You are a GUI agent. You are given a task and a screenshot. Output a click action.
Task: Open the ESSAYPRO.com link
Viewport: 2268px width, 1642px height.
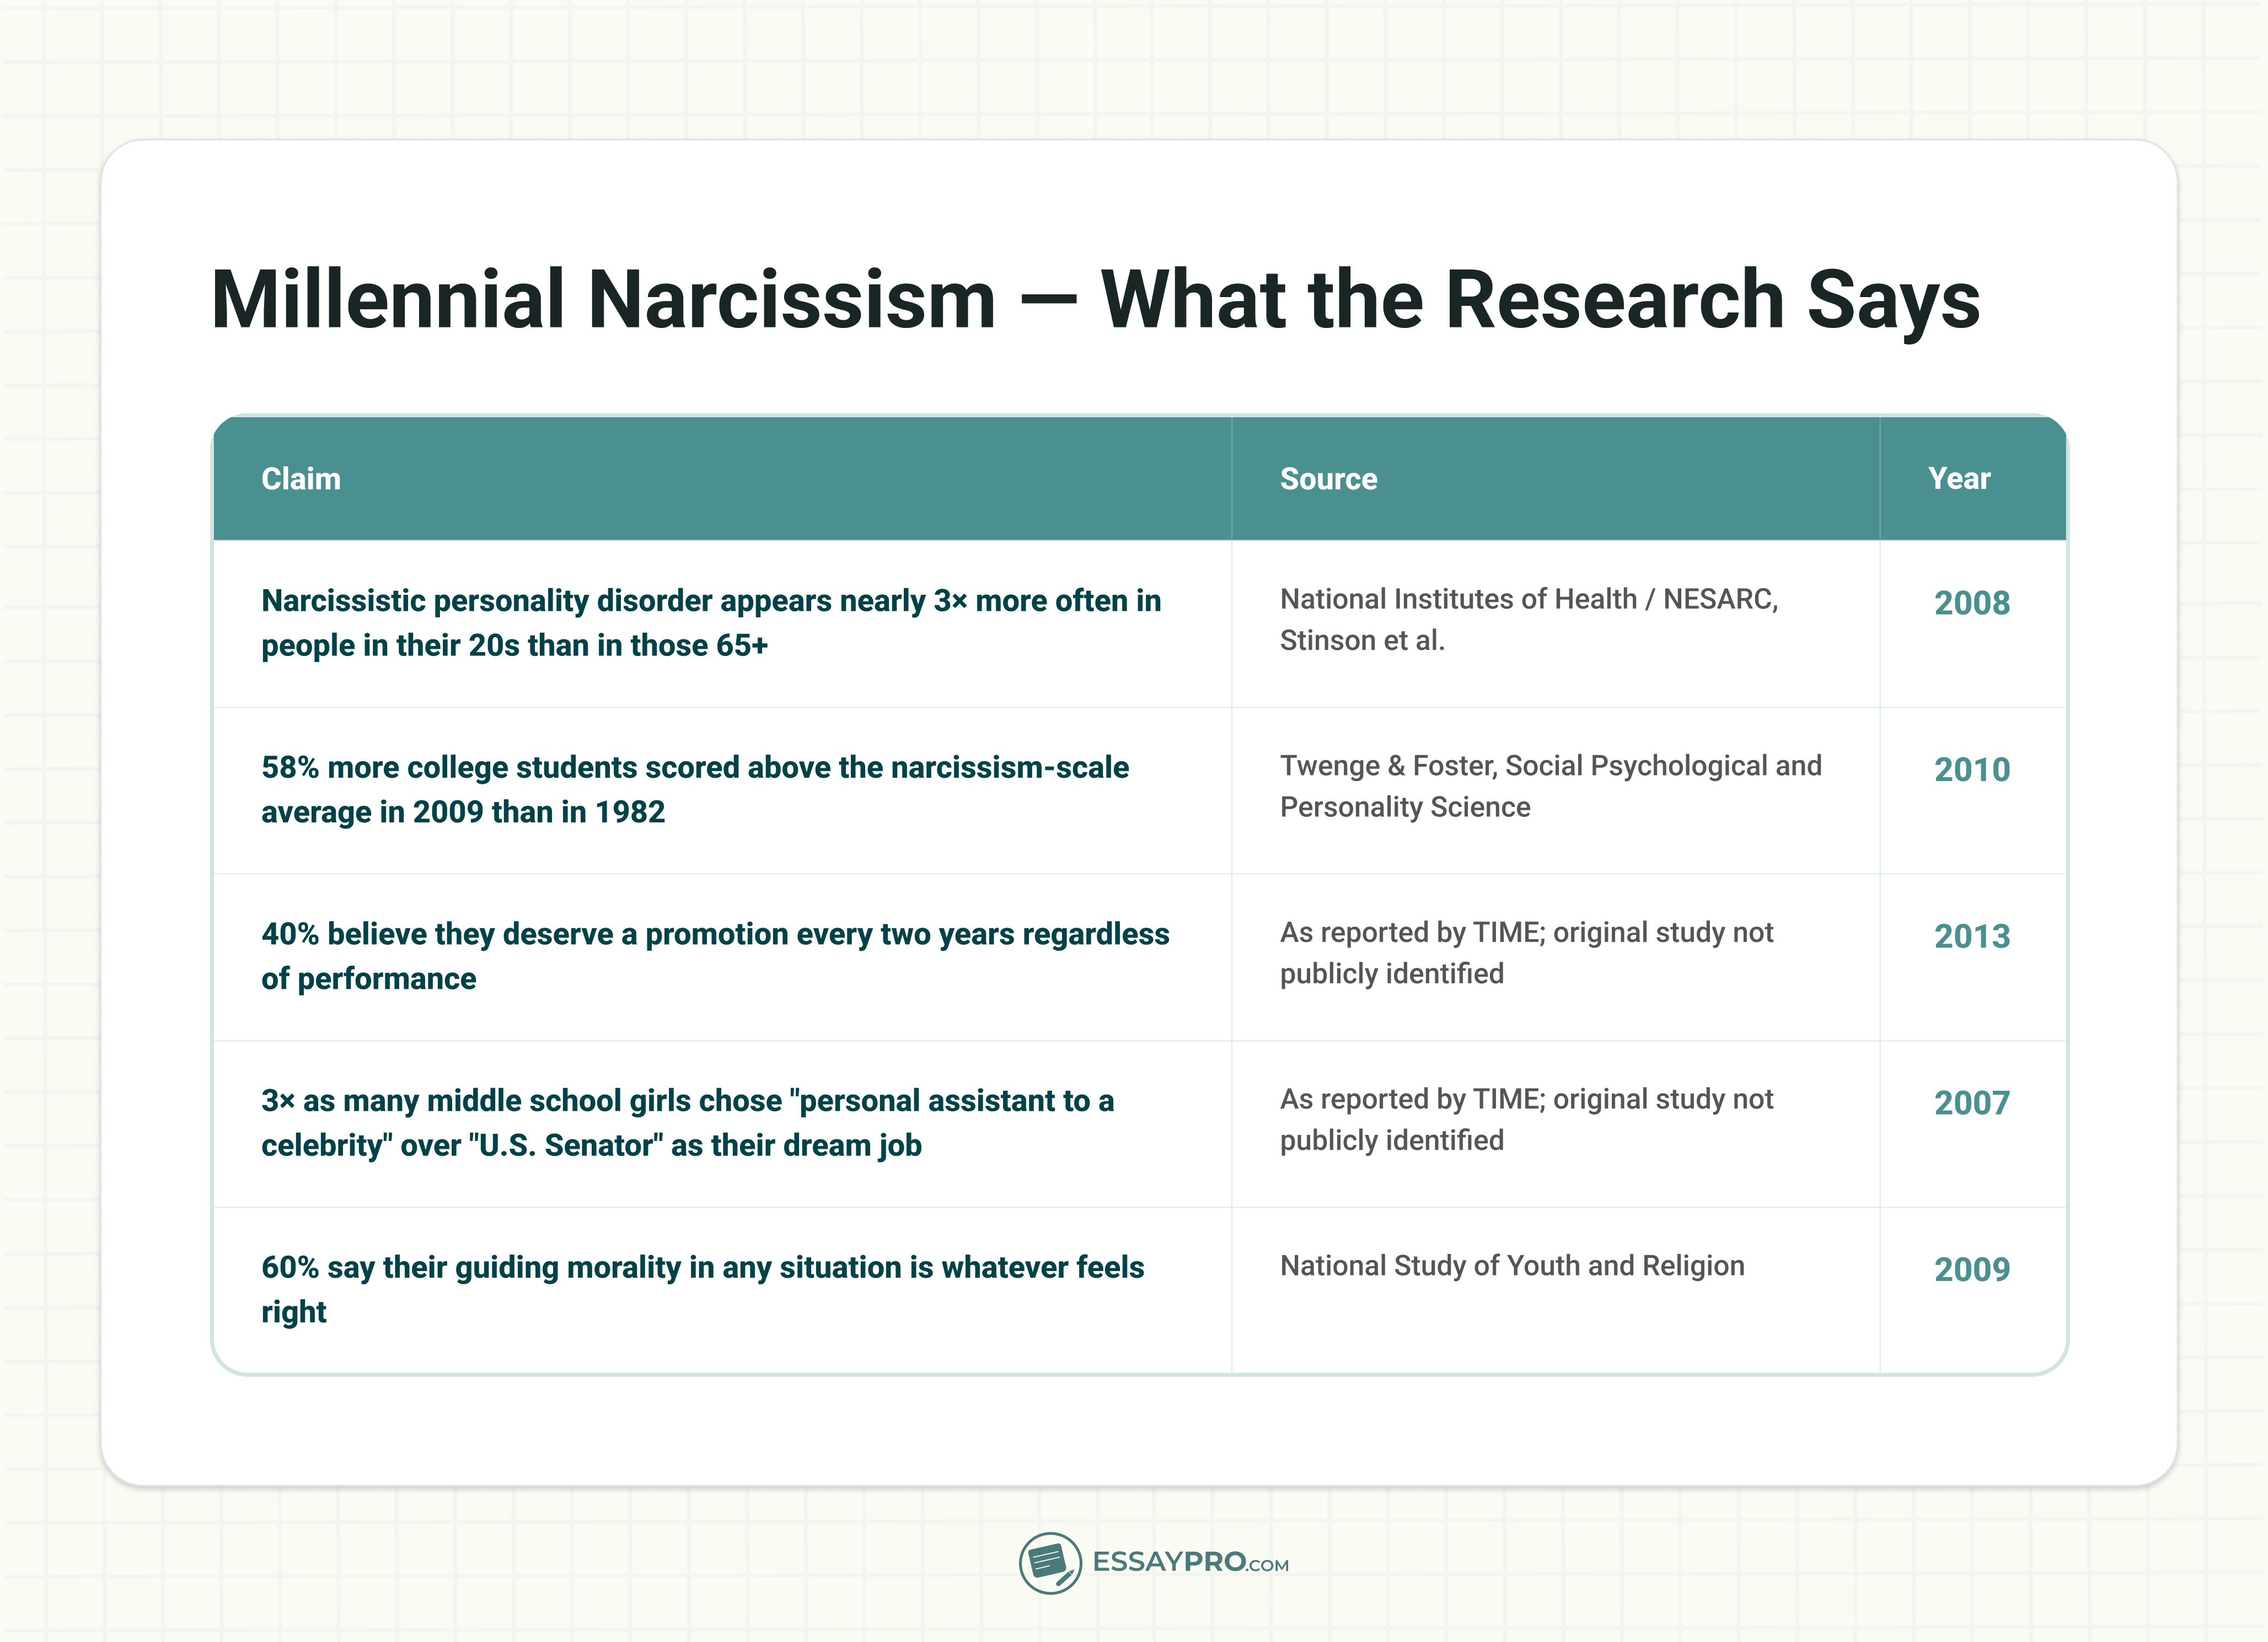coord(1190,1563)
